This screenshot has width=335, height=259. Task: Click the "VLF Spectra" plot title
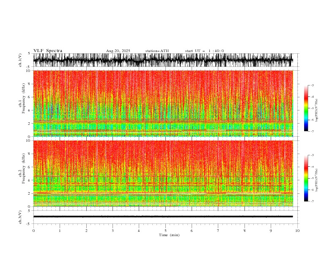click(48, 51)
